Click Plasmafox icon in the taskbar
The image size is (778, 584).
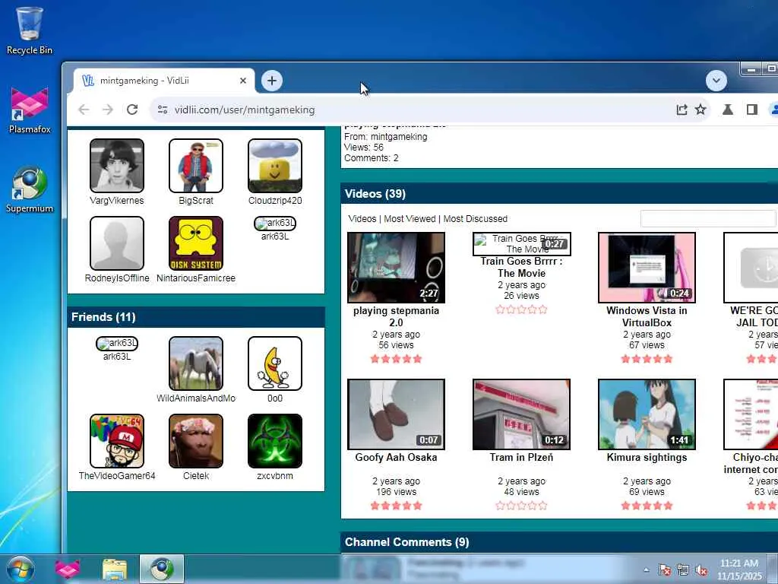click(x=68, y=569)
